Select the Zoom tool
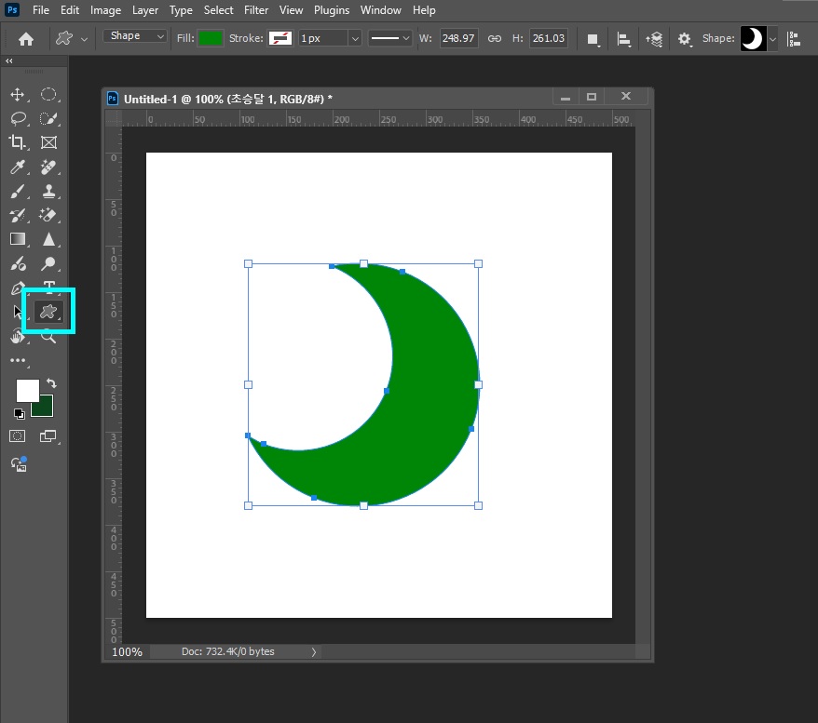Image resolution: width=818 pixels, height=723 pixels. pos(48,337)
